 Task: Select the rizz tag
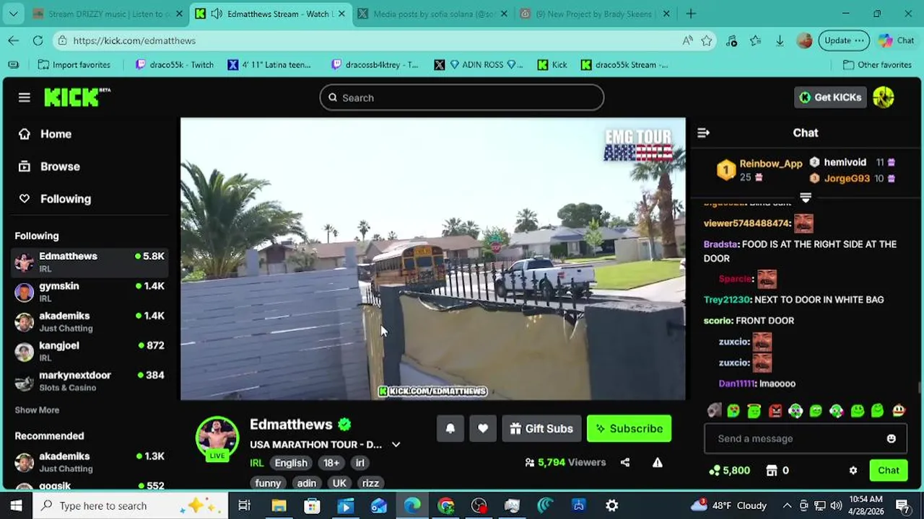coord(370,483)
